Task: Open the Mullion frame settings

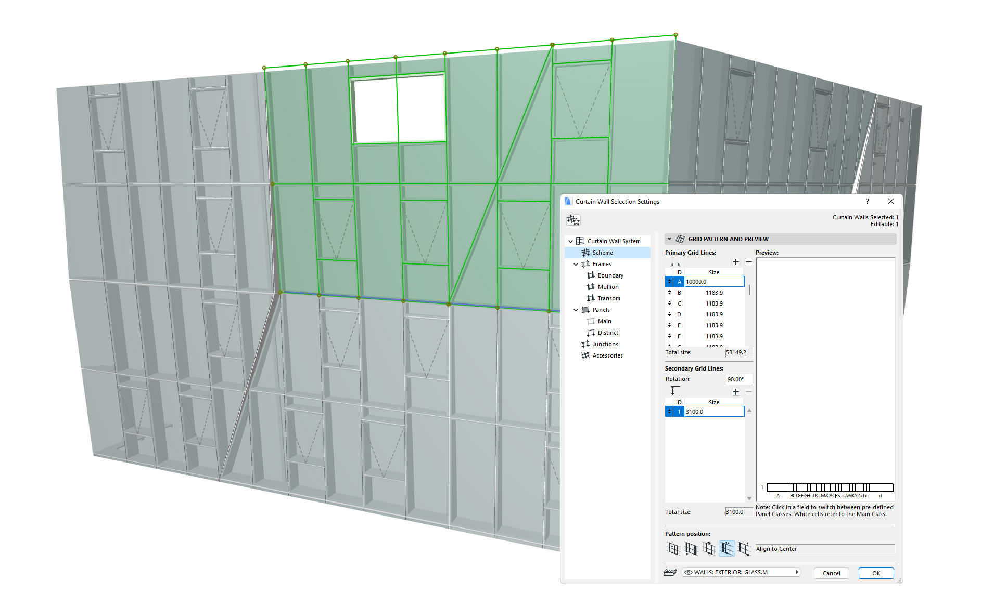Action: coord(608,287)
